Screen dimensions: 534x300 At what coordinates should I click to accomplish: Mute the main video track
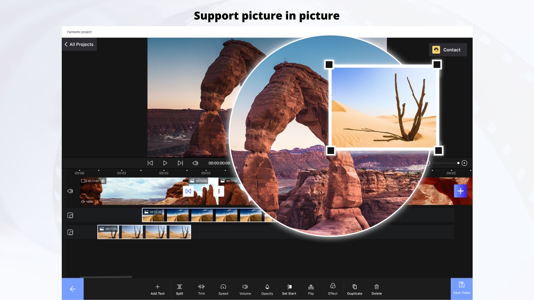point(70,191)
